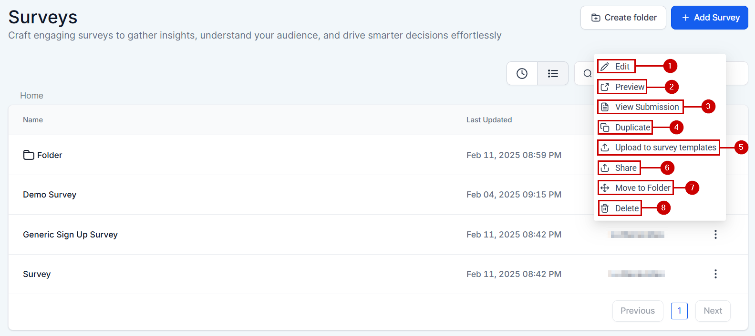755x336 pixels.
Task: Open the Folder row item
Action: click(x=49, y=155)
